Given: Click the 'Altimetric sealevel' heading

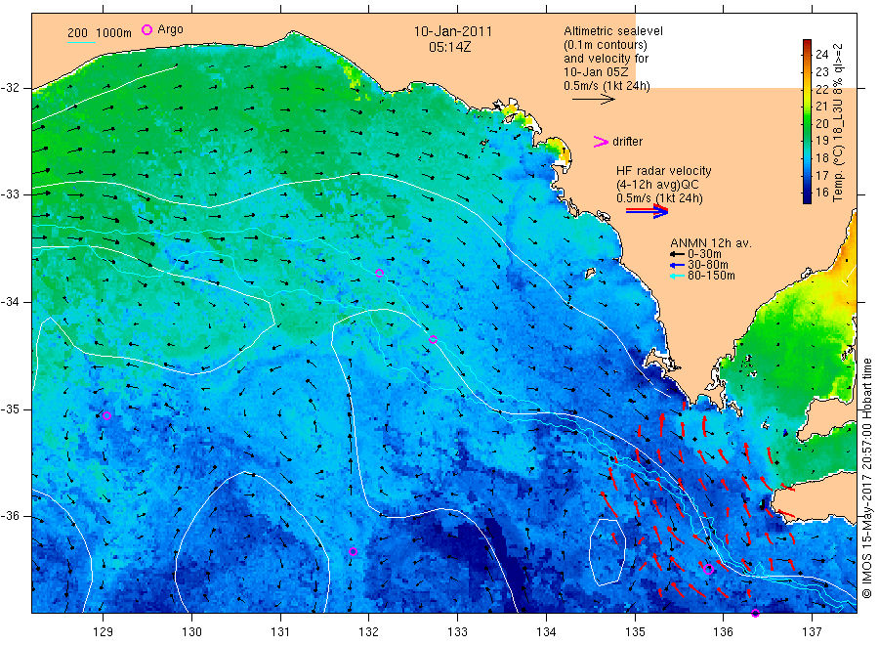Looking at the screenshot, I should (613, 31).
